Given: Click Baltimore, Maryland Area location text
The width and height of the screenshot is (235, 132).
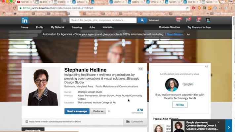Looking at the screenshot, I should click(79, 86).
